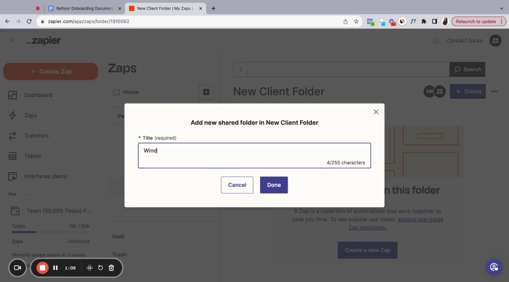This screenshot has width=509, height=282.
Task: Open the folder more options menu
Action: pyautogui.click(x=495, y=91)
